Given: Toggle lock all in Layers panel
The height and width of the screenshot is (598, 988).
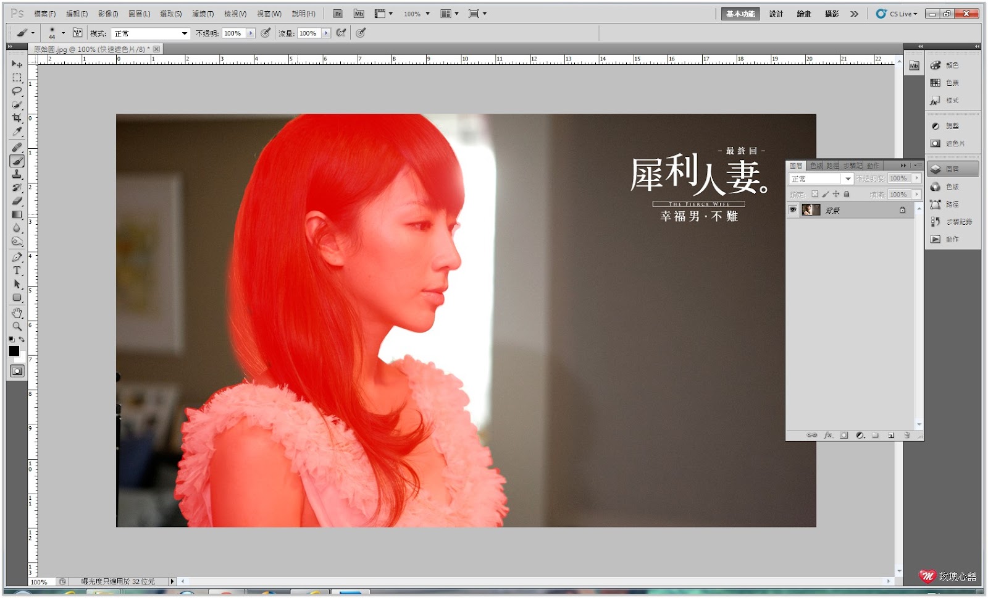Looking at the screenshot, I should 847,194.
